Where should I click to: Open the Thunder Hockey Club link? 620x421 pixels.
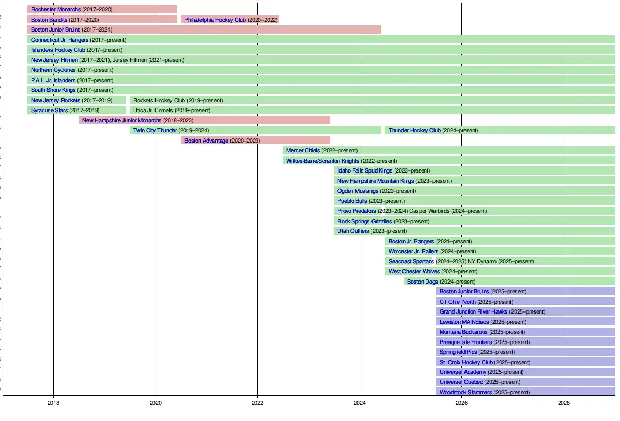click(x=414, y=130)
